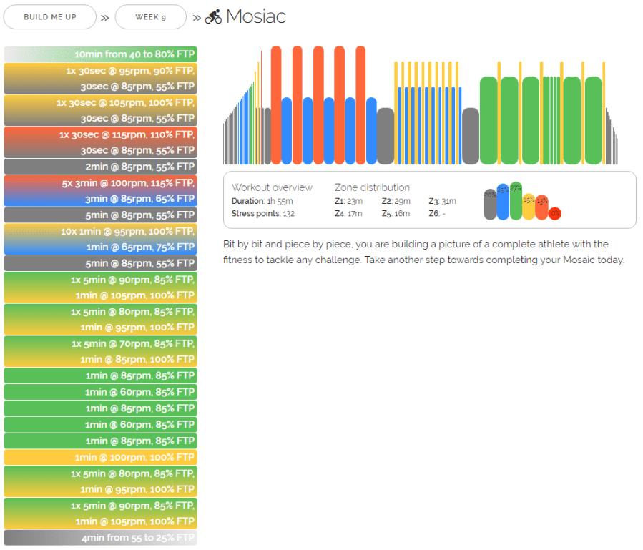
Task: Click the Workout overview heading
Action: tap(272, 187)
